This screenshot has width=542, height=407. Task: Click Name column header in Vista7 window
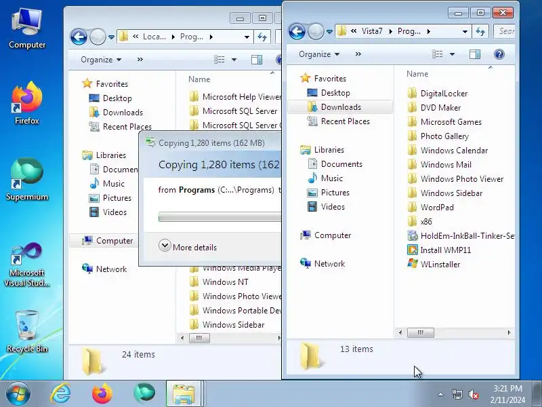417,74
